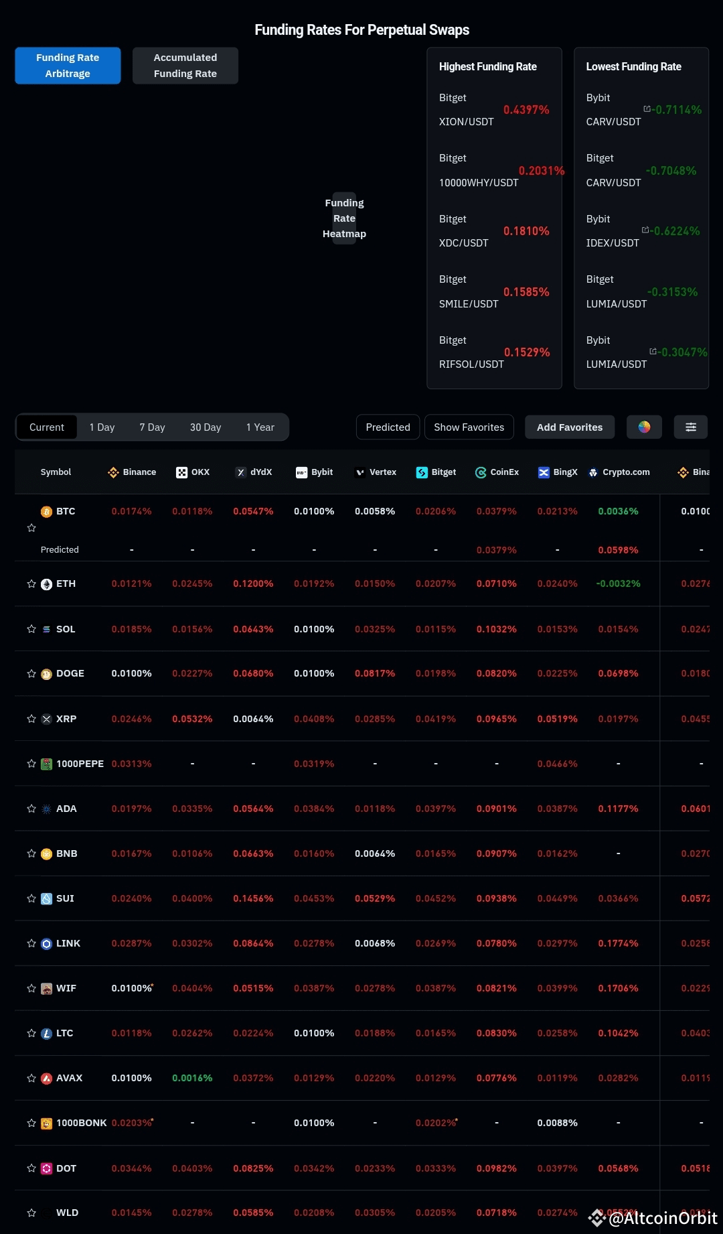Image resolution: width=723 pixels, height=1234 pixels.
Task: Click AVAX OKX rate 0.0016%
Action: (192, 1078)
